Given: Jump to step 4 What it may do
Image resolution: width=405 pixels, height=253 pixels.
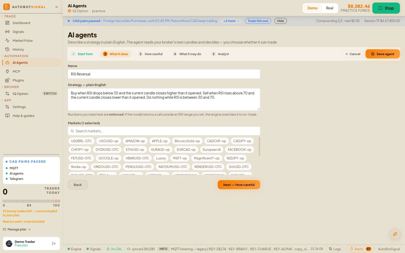Looking at the screenshot, I should 187,54.
